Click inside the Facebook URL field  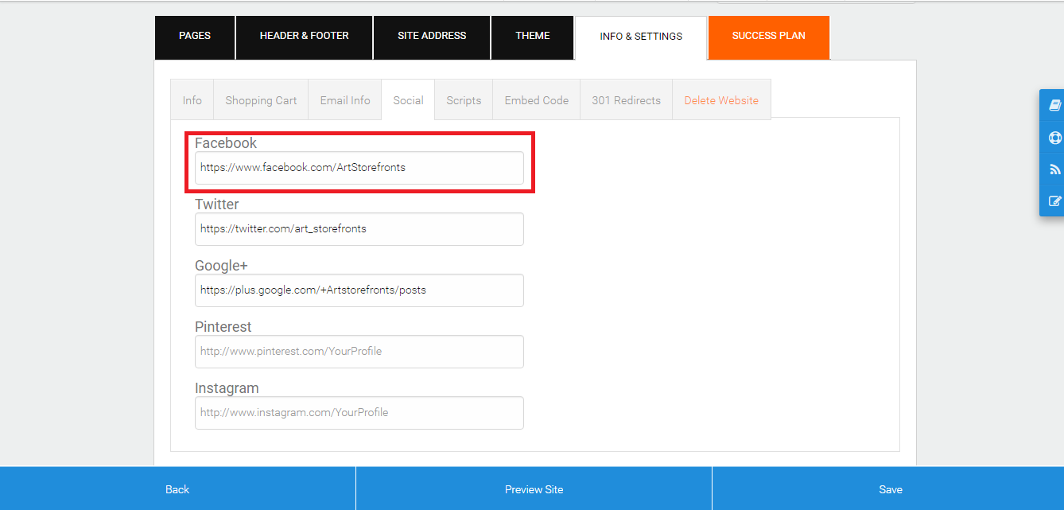coord(359,168)
